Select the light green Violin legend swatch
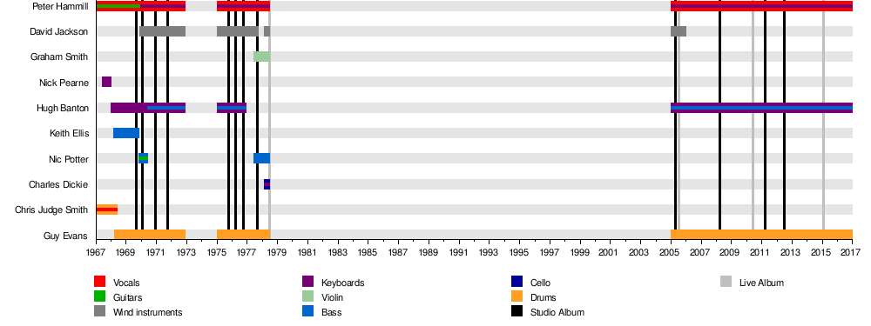The height and width of the screenshot is (326, 871). pyautogui.click(x=308, y=296)
